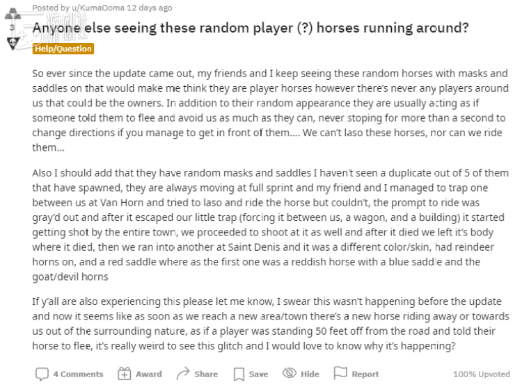522x389 pixels.
Task: Click the Save bookmark icon
Action: pos(239,374)
